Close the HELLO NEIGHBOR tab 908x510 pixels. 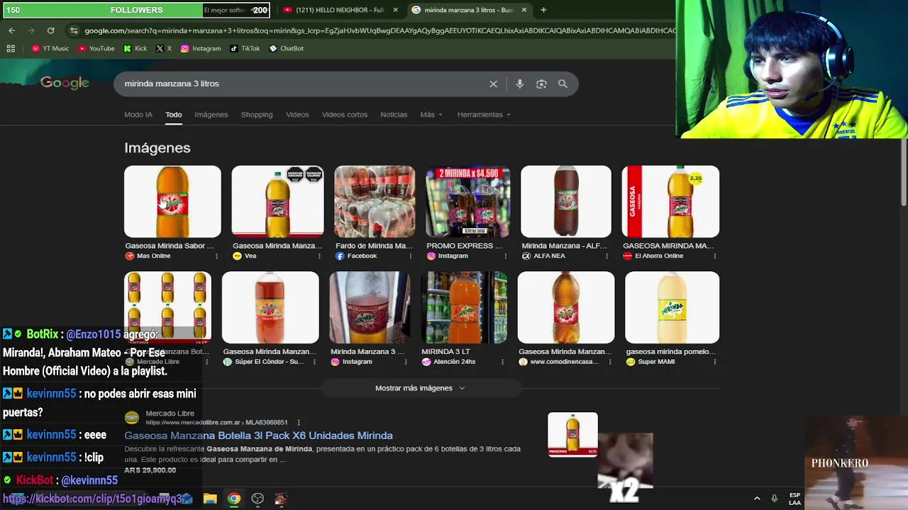tap(395, 10)
